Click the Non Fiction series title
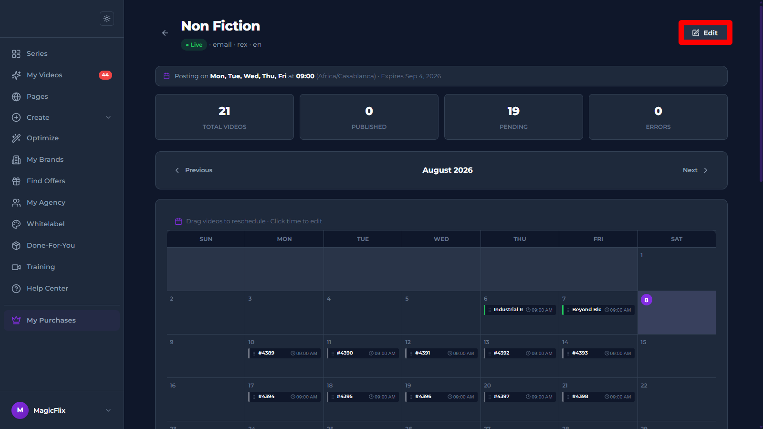The height and width of the screenshot is (429, 763). tap(220, 26)
